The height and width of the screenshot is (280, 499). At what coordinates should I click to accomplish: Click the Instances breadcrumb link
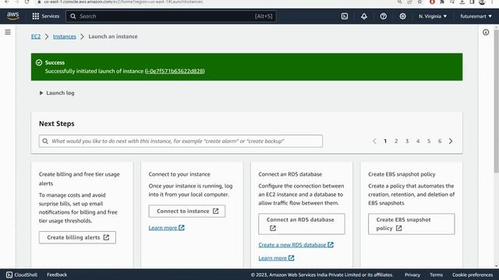click(x=64, y=37)
